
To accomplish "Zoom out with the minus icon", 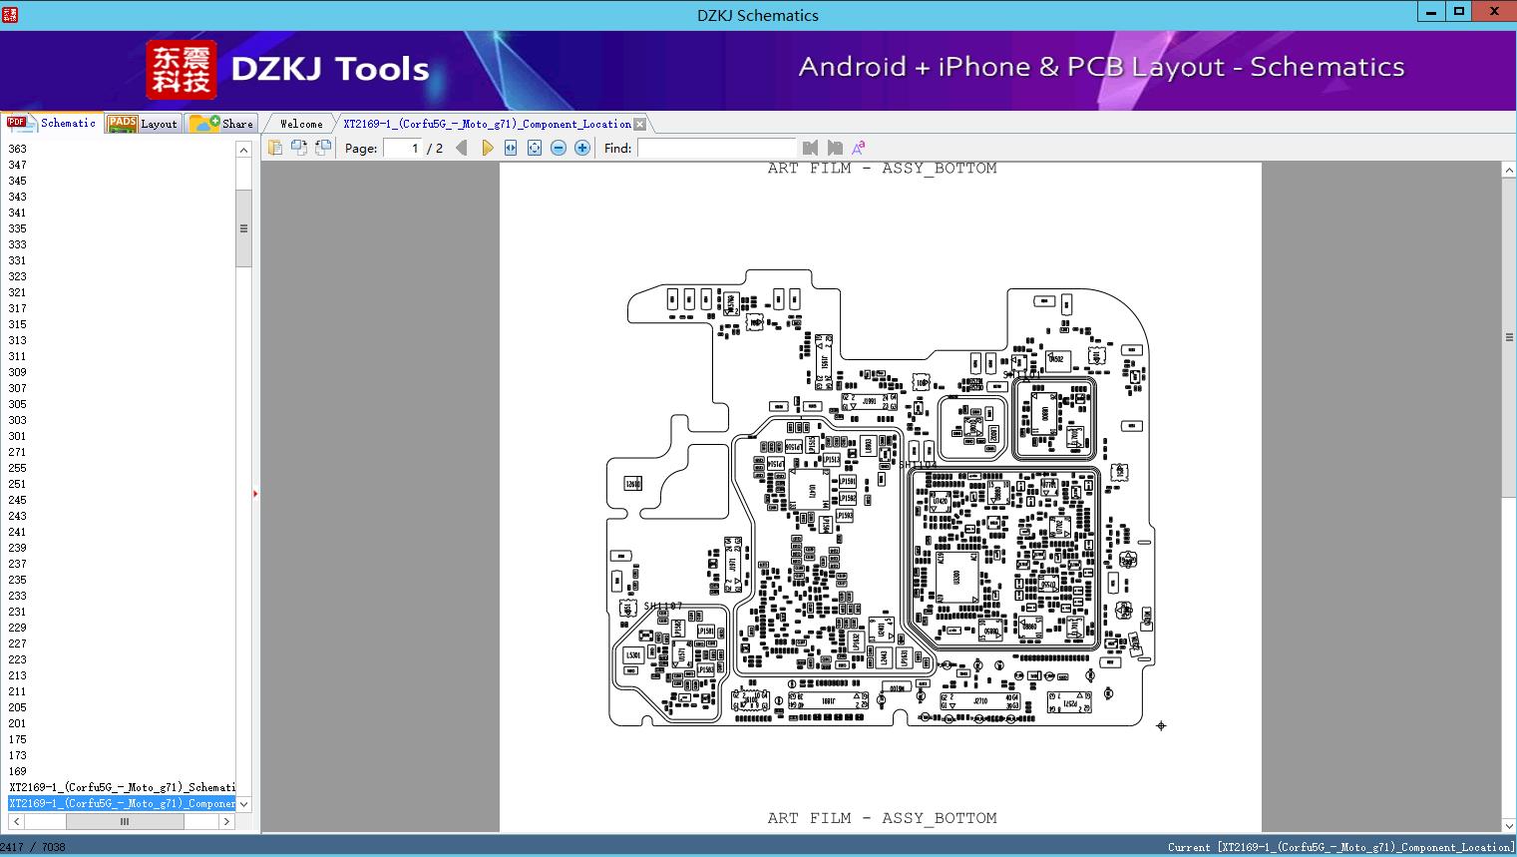I will (559, 148).
